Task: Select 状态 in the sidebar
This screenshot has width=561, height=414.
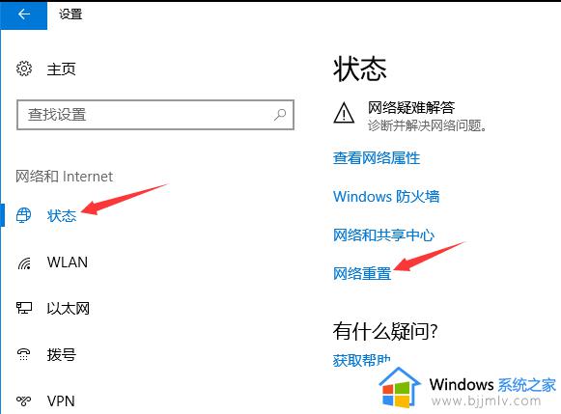Action: (62, 215)
